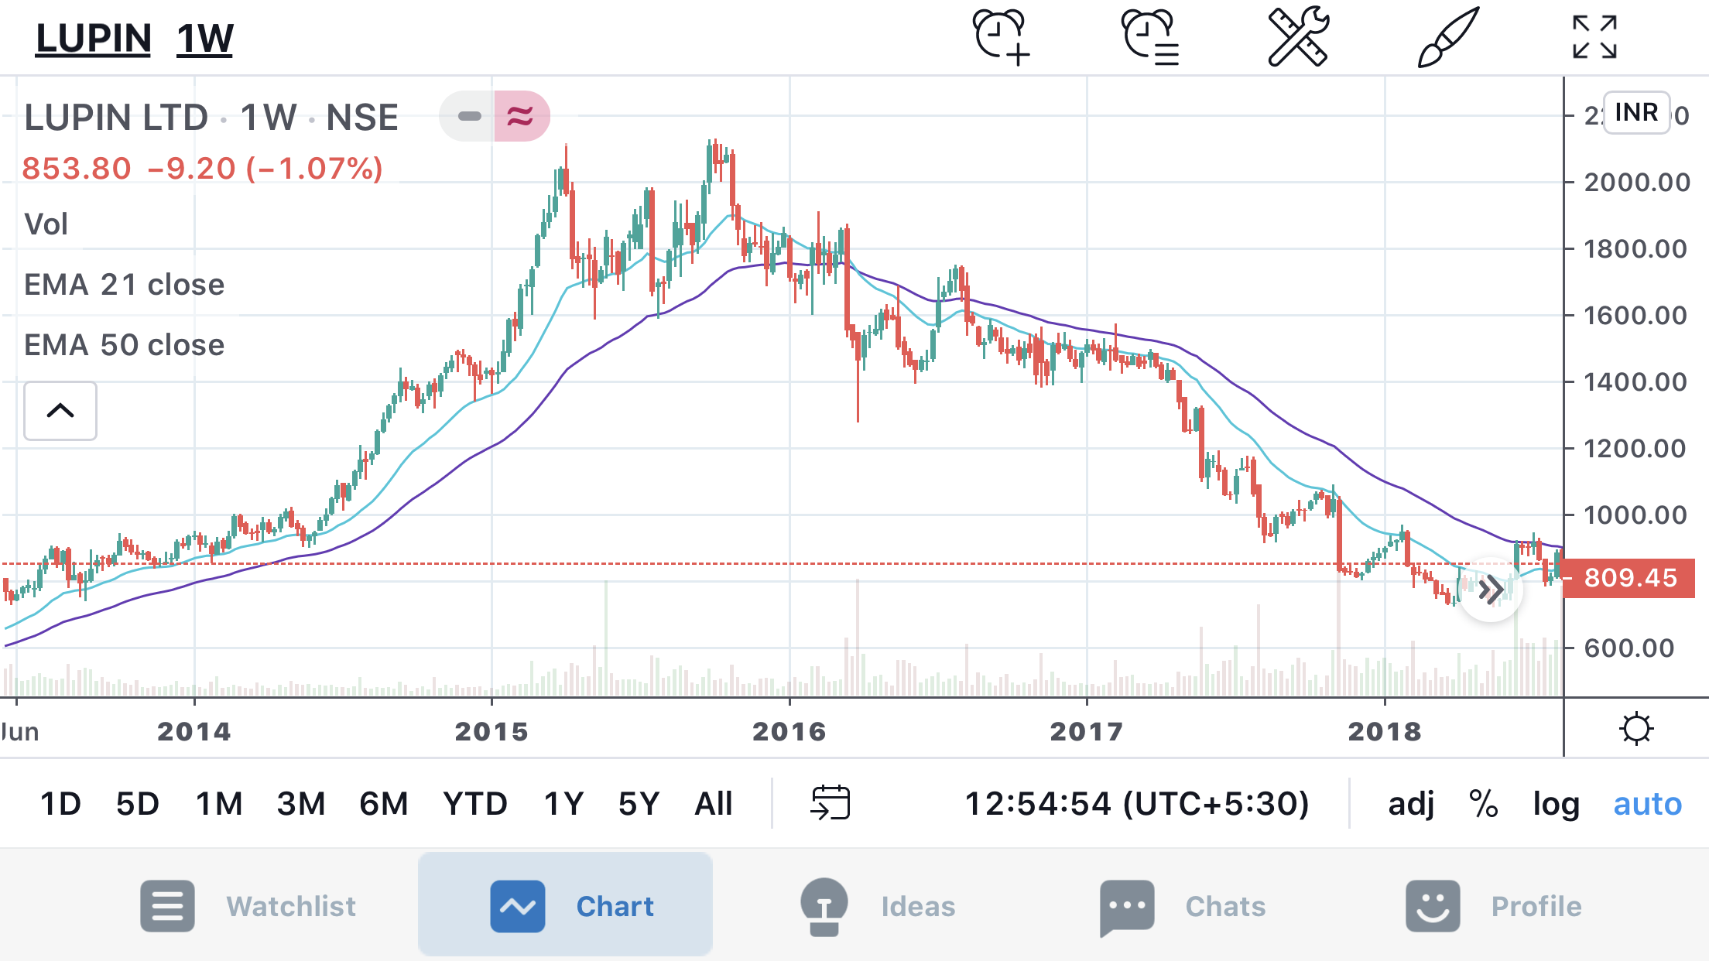Open the go-to-date calendar icon

coord(830,802)
